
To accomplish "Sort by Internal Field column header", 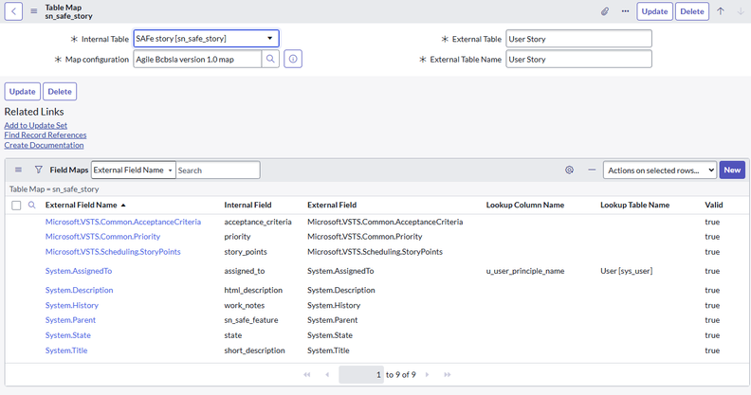I will [x=247, y=206].
